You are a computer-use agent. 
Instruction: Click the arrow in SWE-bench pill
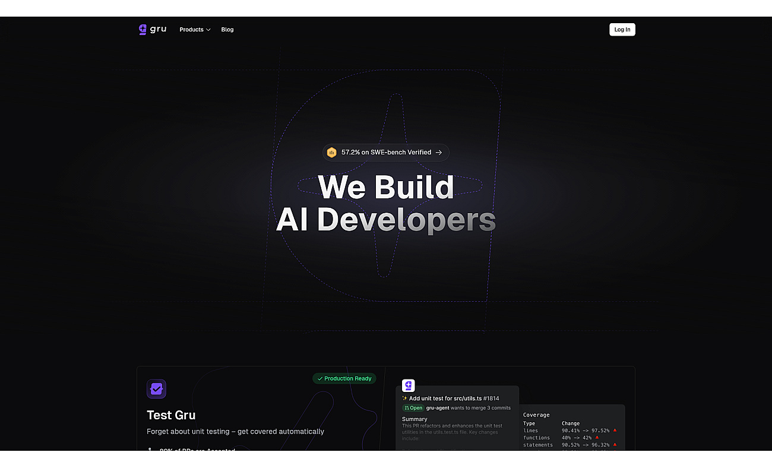point(439,153)
